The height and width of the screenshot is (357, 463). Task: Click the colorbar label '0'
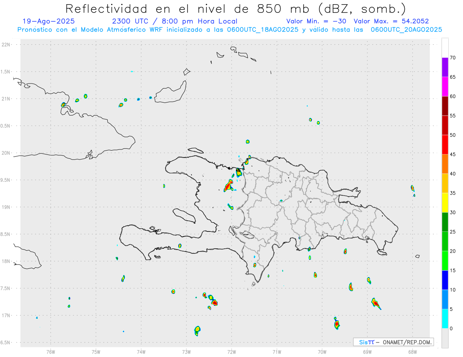click(451, 329)
